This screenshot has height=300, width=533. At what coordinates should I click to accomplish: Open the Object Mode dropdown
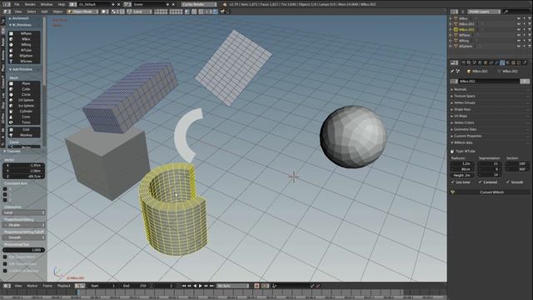point(82,12)
